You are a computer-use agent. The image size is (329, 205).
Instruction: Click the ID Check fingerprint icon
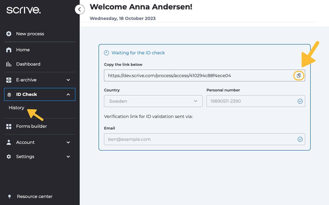pyautogui.click(x=9, y=95)
